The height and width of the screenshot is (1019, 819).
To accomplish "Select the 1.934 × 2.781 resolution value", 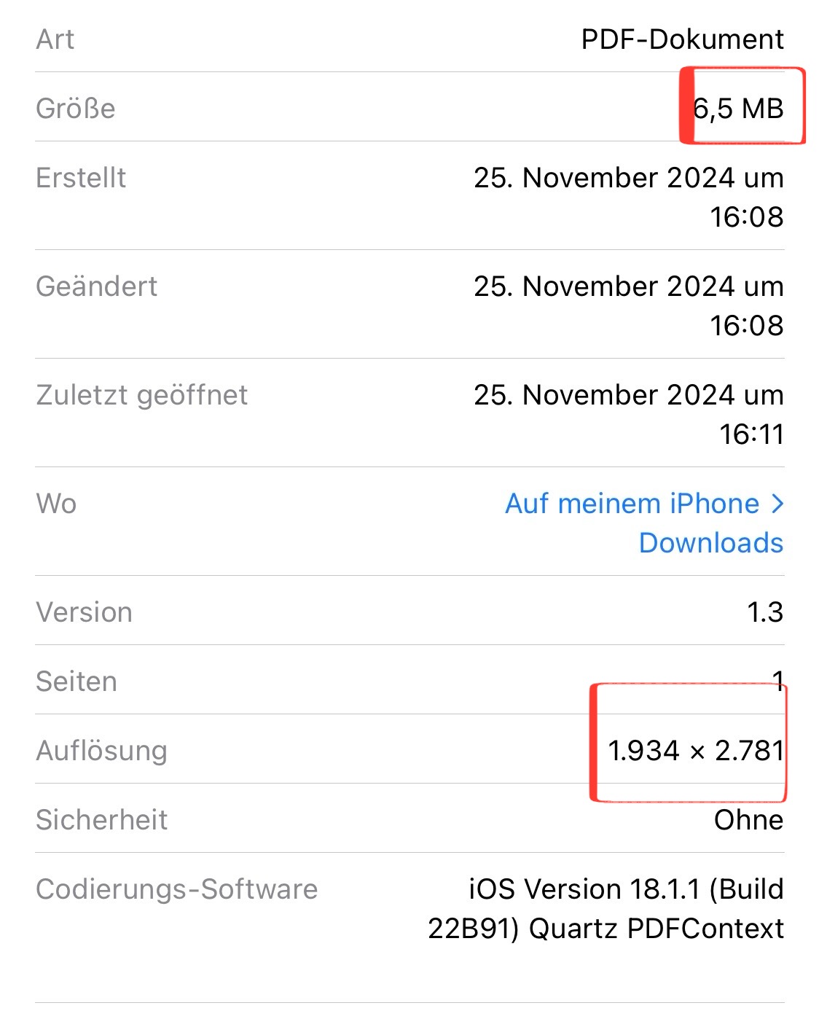I will pos(696,751).
